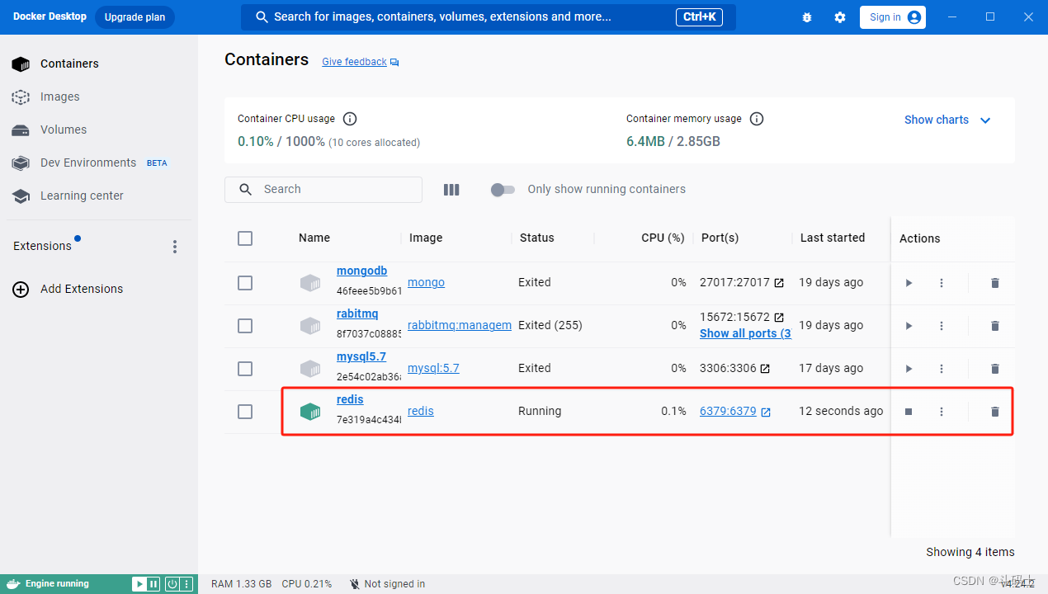Open mongodb container name link

pos(361,271)
